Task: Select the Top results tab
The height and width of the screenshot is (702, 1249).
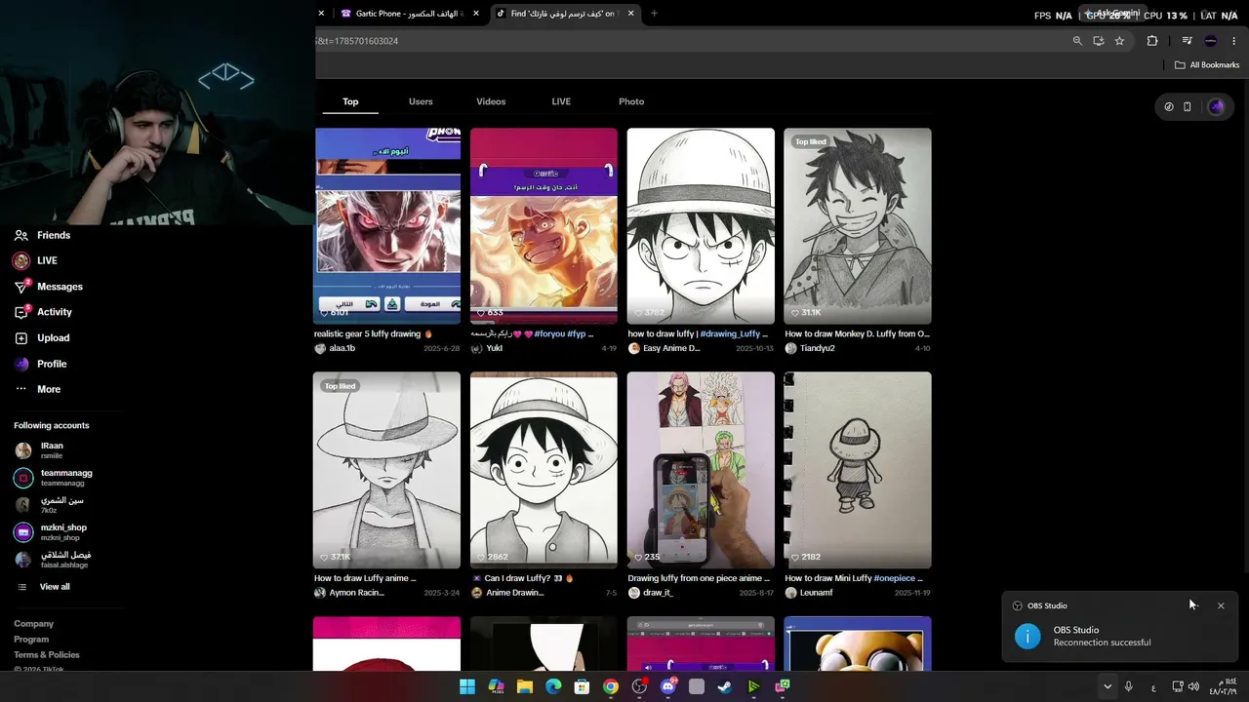Action: tap(350, 101)
